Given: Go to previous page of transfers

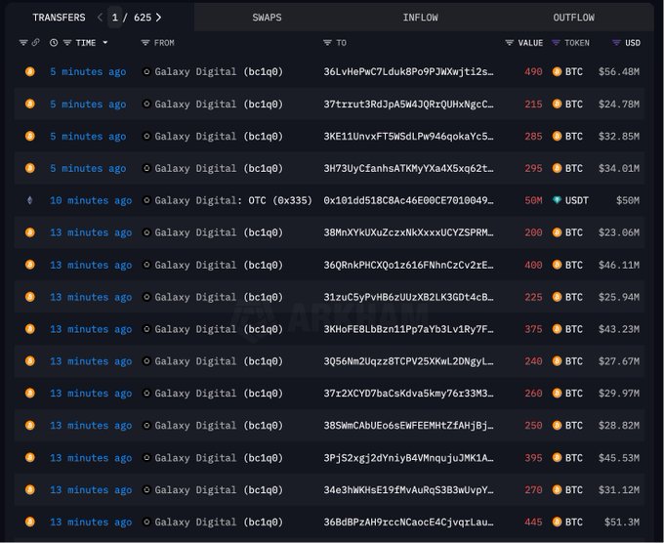Looking at the screenshot, I should (99, 18).
